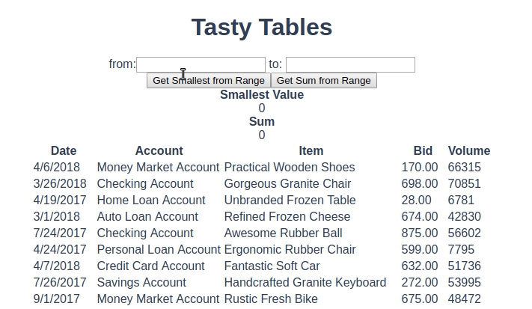The width and height of the screenshot is (532, 309).
Task: Click the Personal Loan Account cell
Action: (159, 249)
